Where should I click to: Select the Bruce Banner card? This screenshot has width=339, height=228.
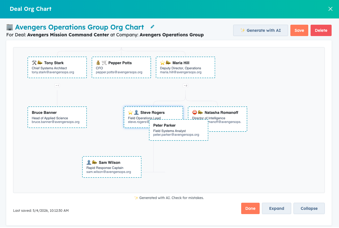57,117
